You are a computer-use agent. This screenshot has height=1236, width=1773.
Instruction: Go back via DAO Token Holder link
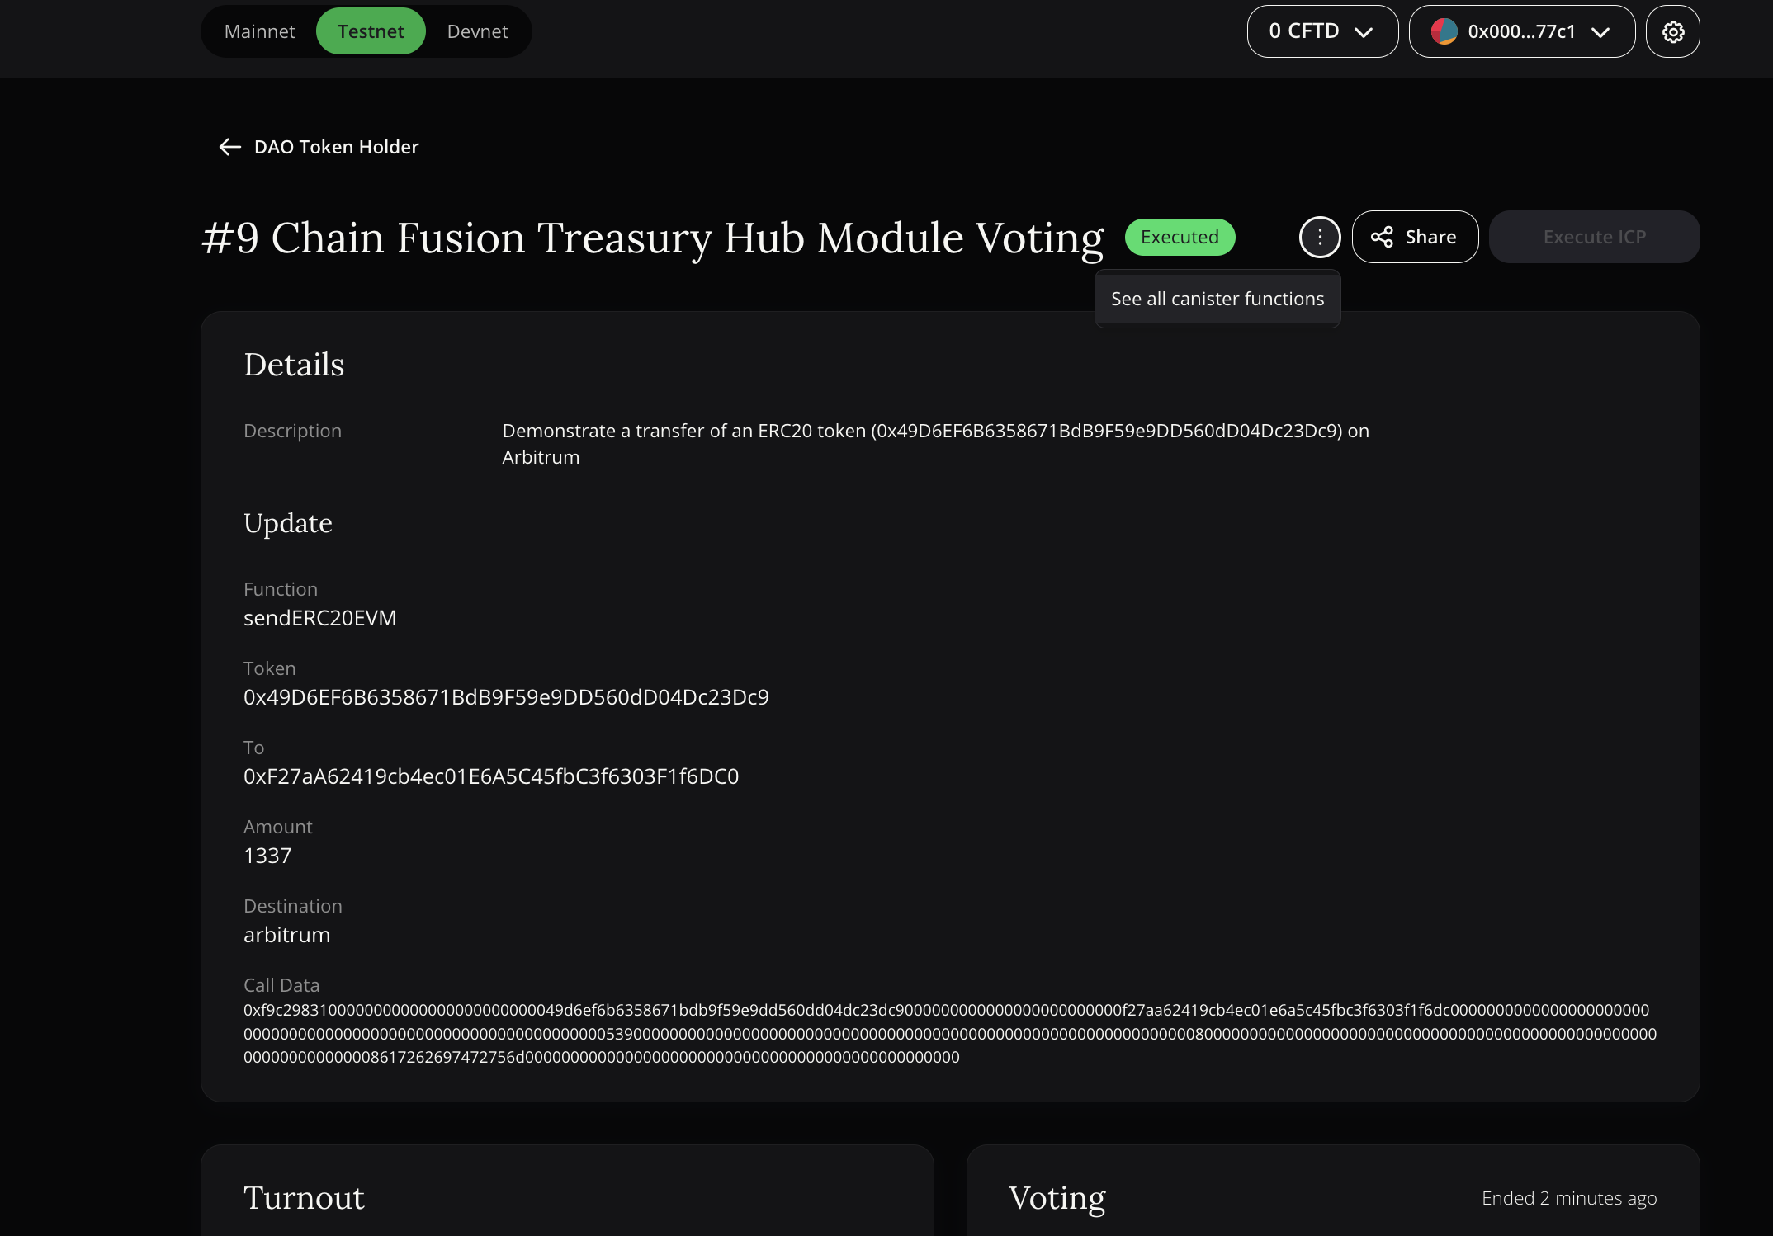point(336,147)
